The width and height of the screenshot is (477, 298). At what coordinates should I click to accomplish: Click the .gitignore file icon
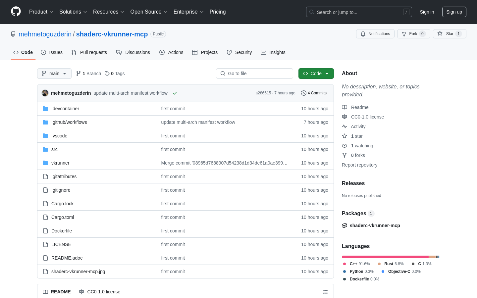[45, 190]
